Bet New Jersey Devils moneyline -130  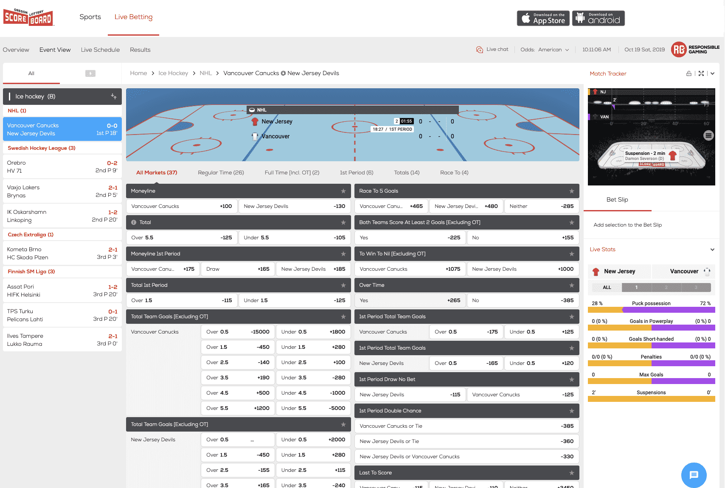click(295, 206)
